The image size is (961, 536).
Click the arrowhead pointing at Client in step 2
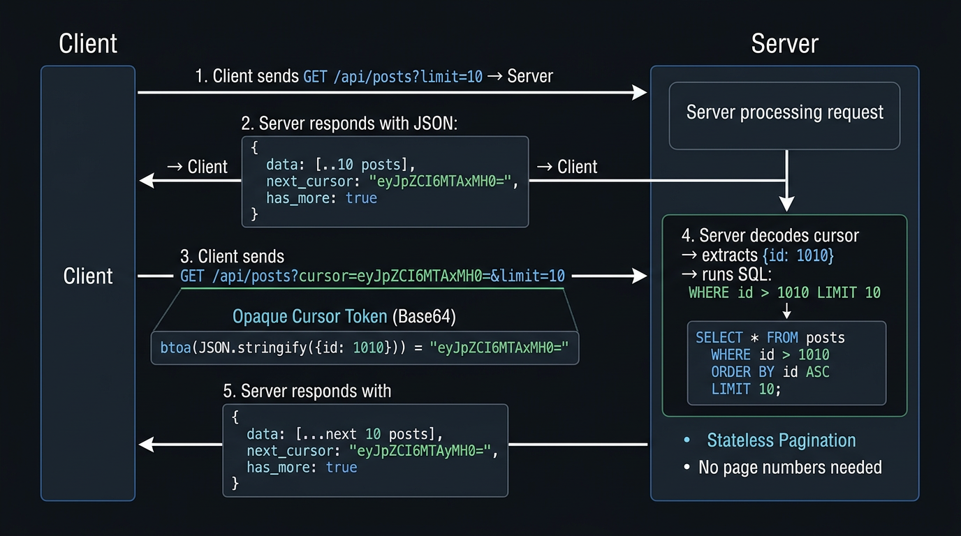point(147,181)
